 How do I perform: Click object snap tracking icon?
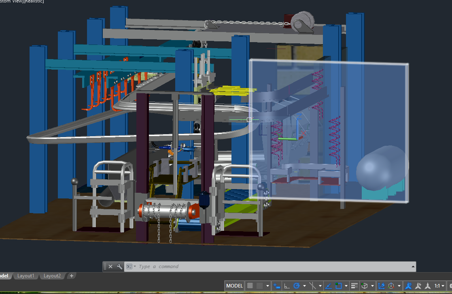click(x=329, y=285)
